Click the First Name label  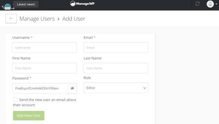(x=21, y=58)
